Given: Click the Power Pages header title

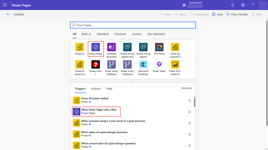Looking at the screenshot, I should [21, 5].
